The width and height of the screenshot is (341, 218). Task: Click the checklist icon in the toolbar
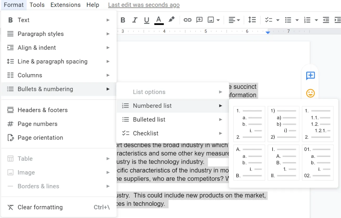[269, 20]
